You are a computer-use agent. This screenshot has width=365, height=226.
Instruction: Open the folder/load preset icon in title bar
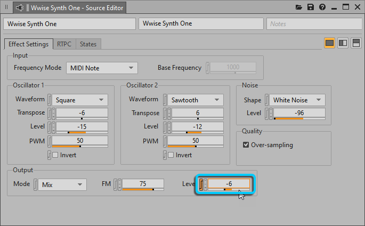pyautogui.click(x=298, y=7)
